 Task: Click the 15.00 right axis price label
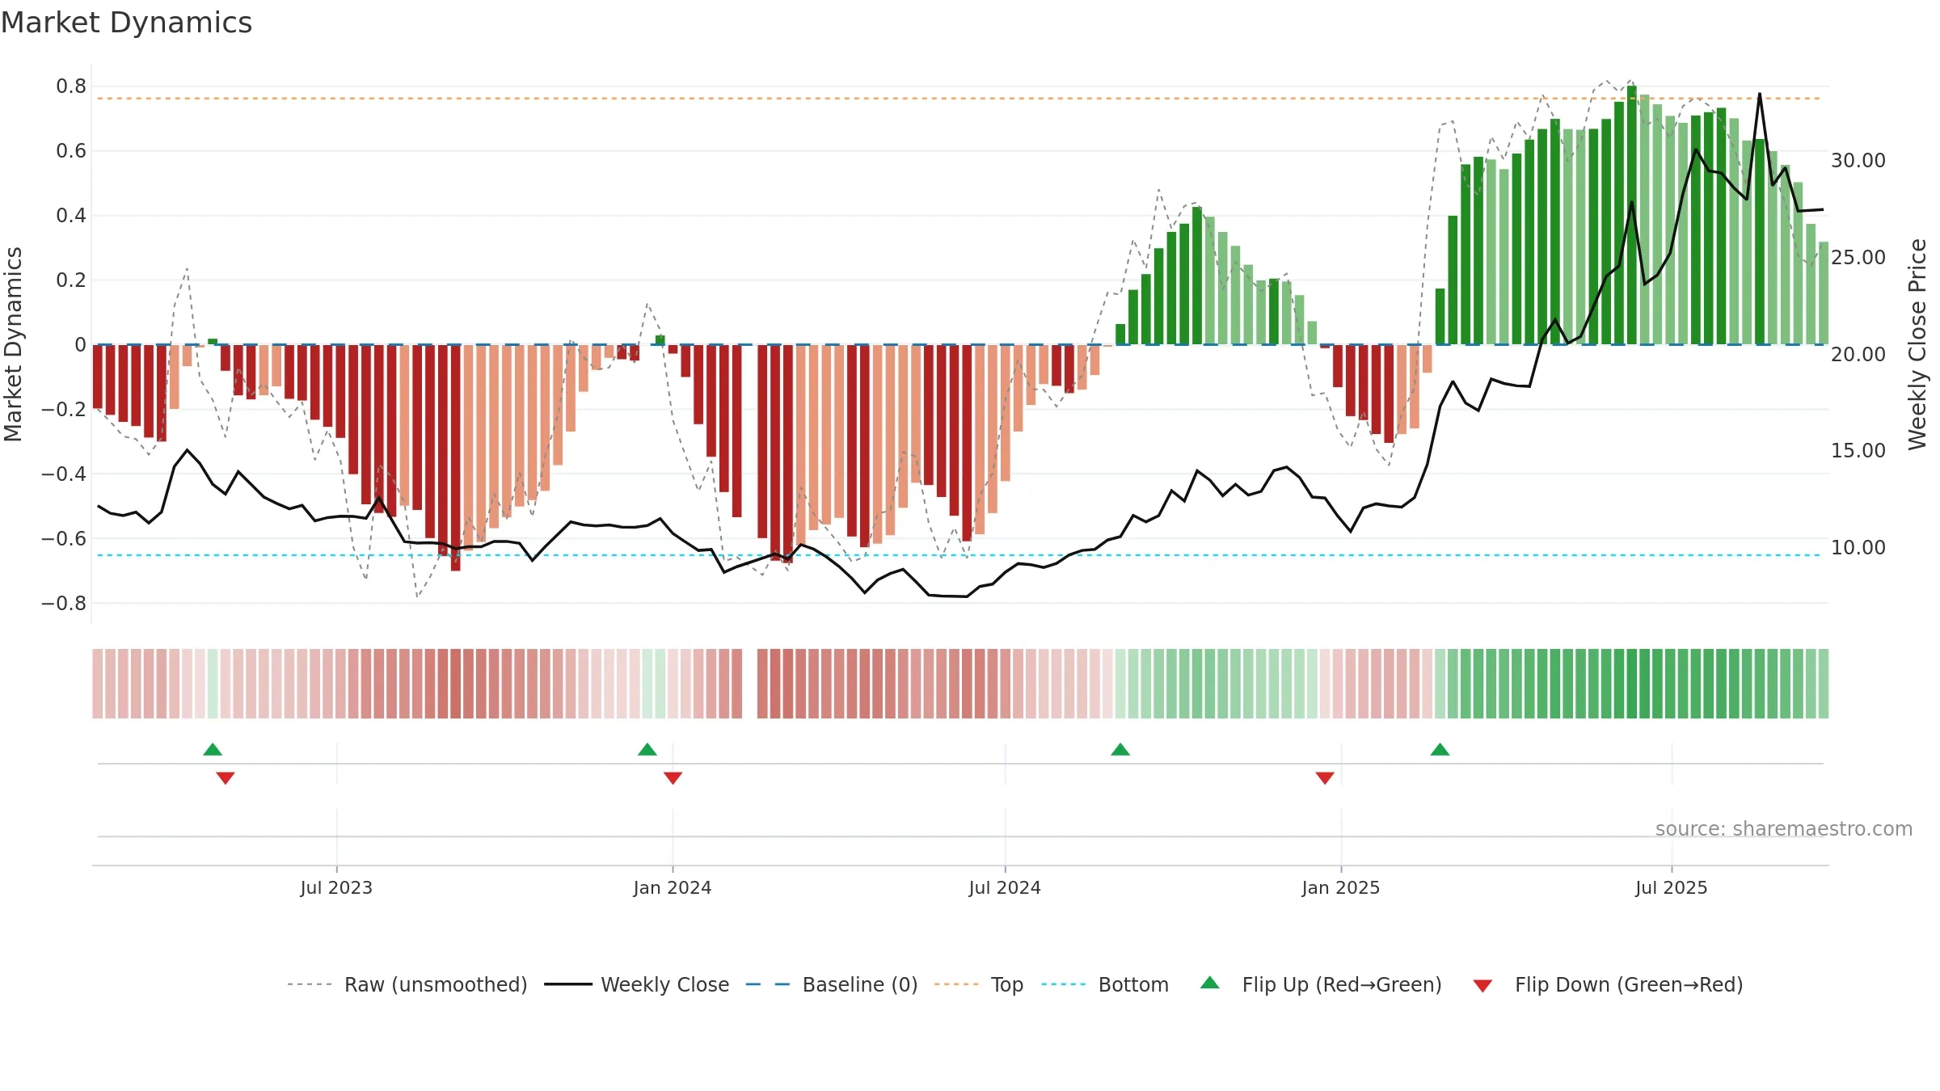1858,451
